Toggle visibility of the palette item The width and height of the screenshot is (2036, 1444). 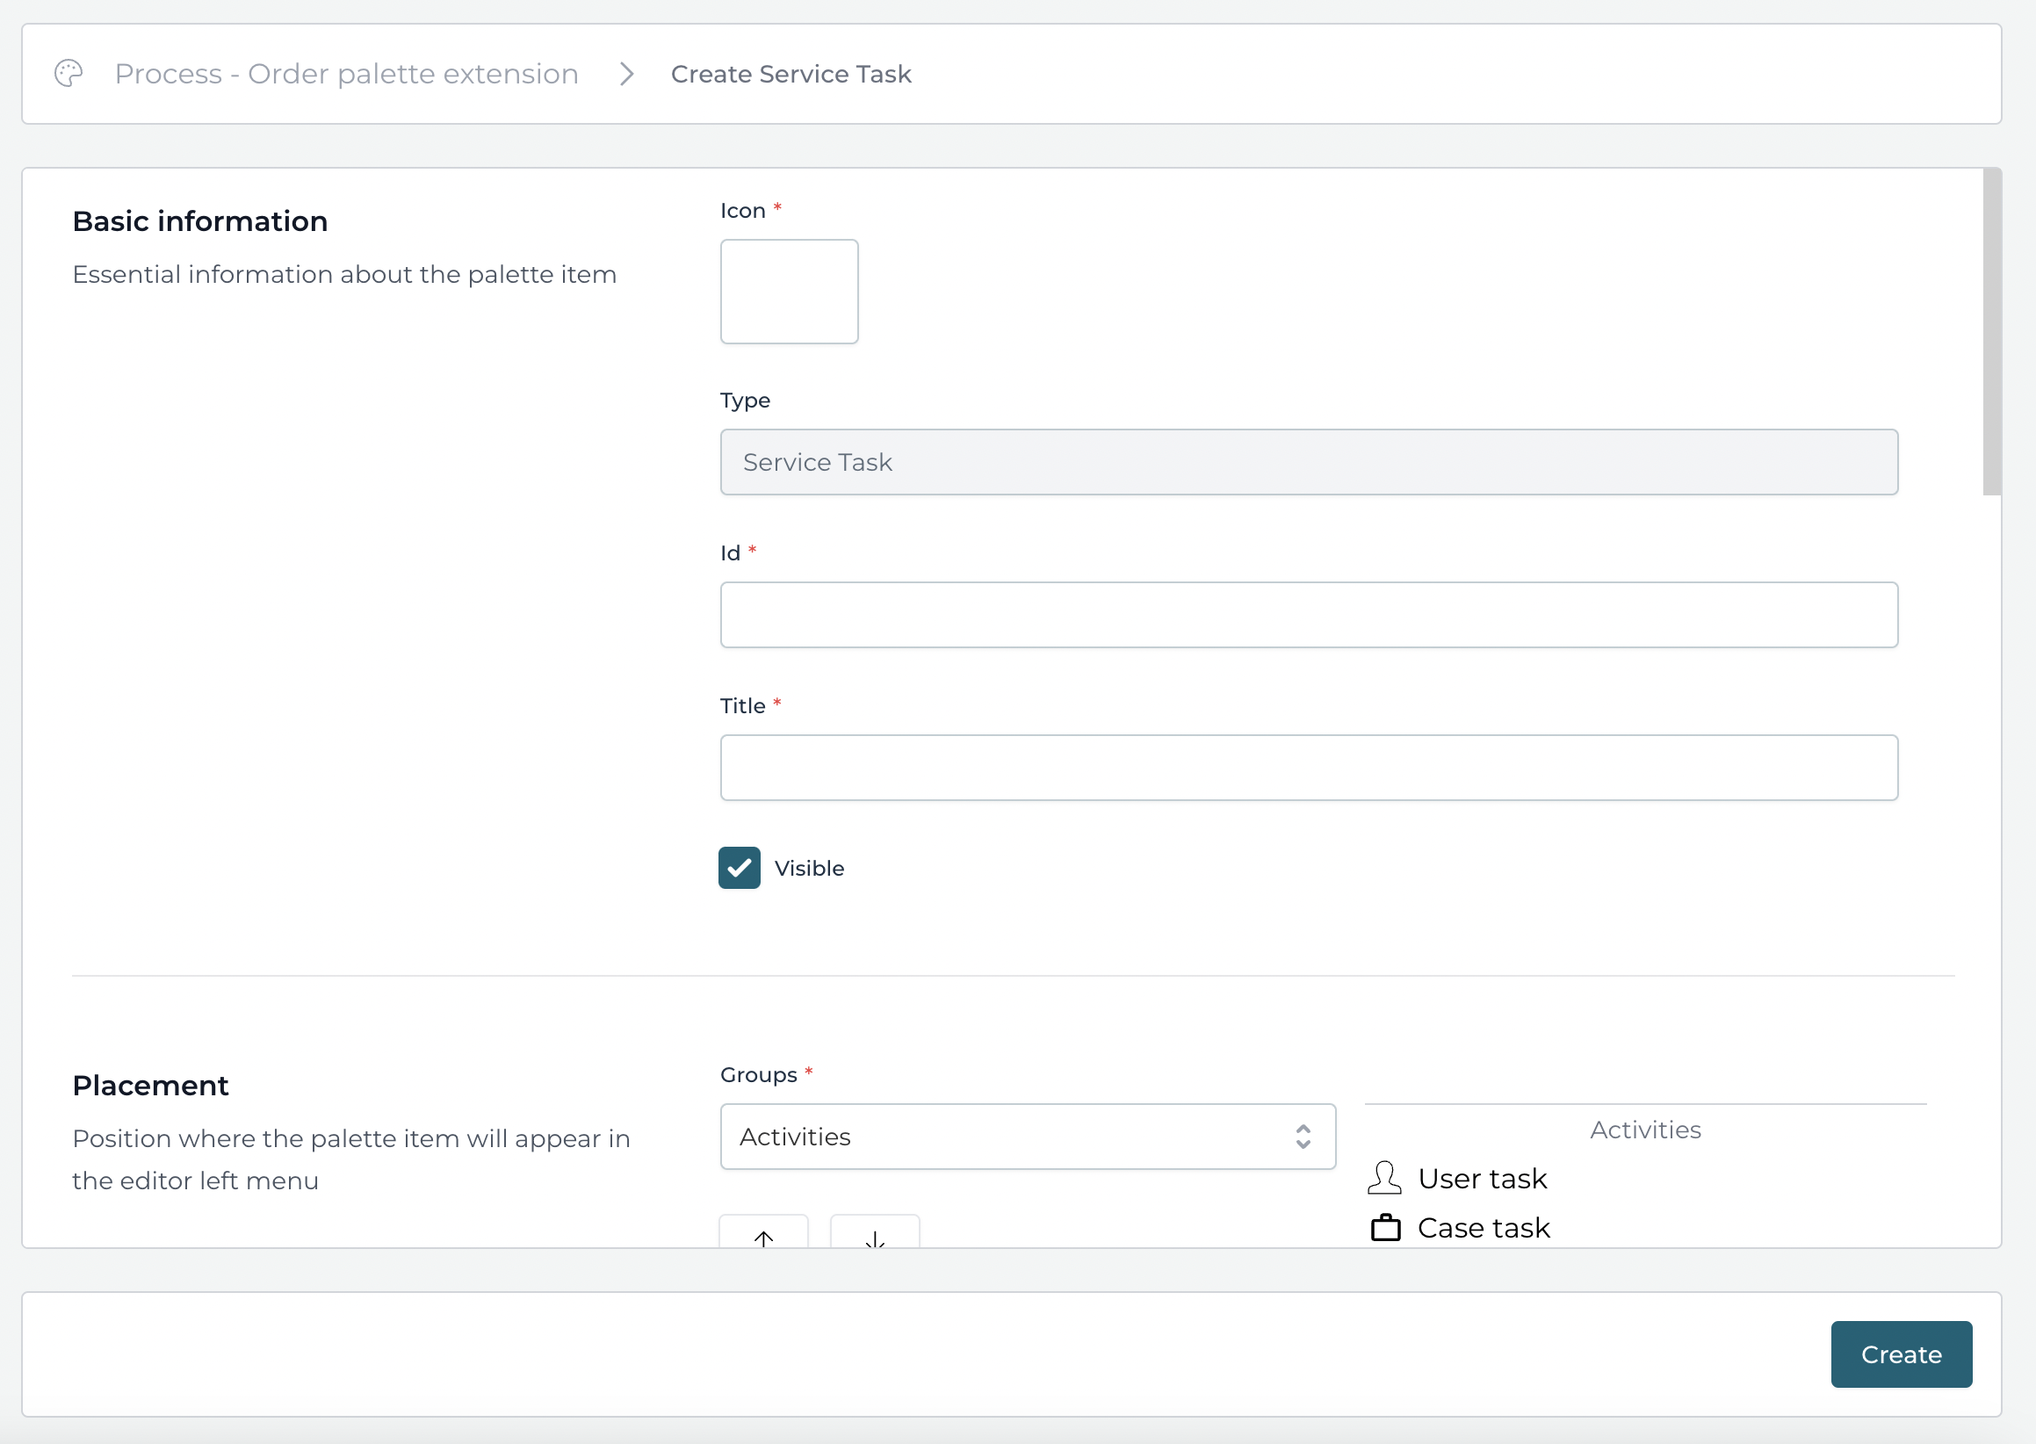click(x=739, y=868)
